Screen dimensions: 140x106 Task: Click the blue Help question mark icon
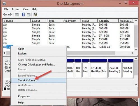pos(24,14)
